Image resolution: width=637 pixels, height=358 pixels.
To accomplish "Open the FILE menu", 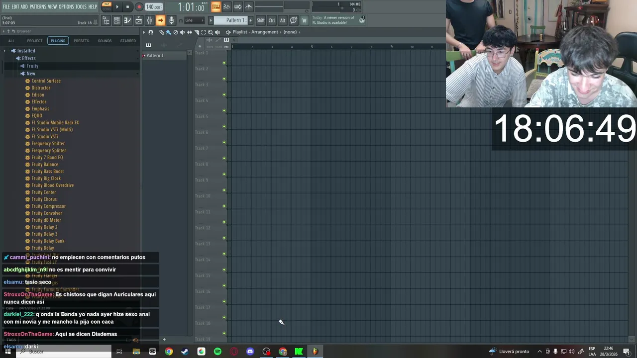I will (x=6, y=6).
